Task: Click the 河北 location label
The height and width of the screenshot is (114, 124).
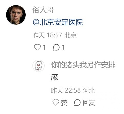Action: tap(89, 90)
